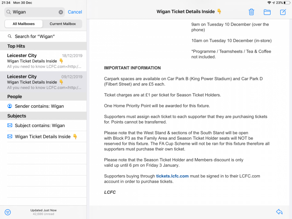Open the mailbox filter icon
The width and height of the screenshot is (292, 219).
(8, 212)
